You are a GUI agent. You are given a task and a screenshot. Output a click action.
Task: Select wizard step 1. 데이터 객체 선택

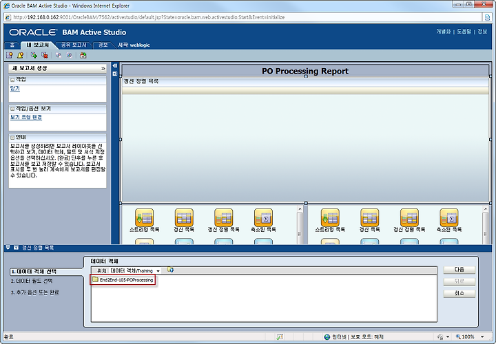[34, 271]
